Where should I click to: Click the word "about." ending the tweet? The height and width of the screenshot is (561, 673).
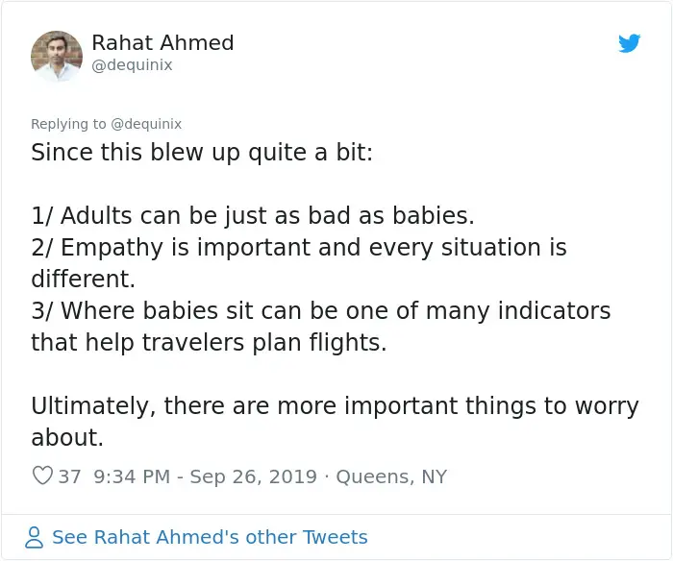[x=66, y=438]
